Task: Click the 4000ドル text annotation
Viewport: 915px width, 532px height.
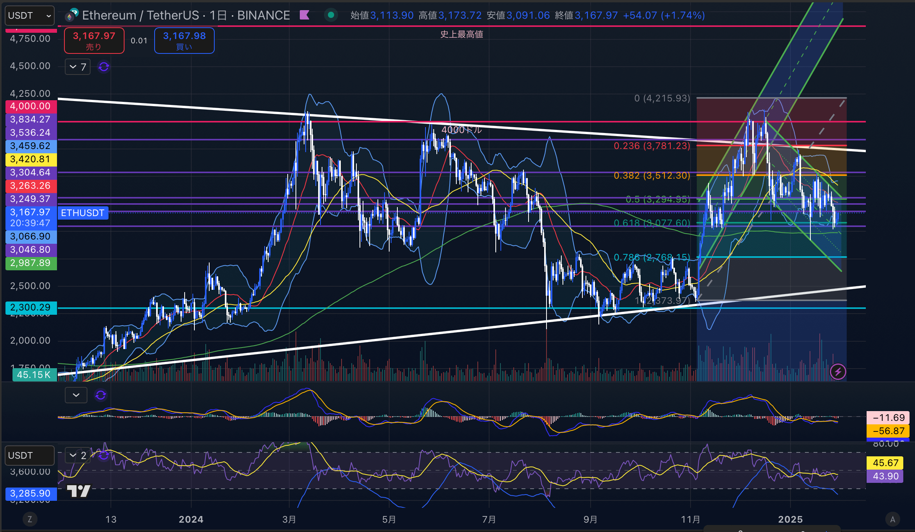Action: pos(462,129)
